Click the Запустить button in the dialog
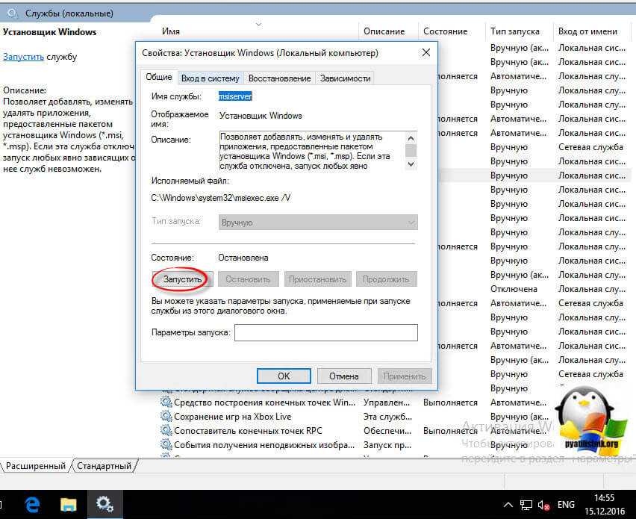The height and width of the screenshot is (519, 636). [x=183, y=279]
